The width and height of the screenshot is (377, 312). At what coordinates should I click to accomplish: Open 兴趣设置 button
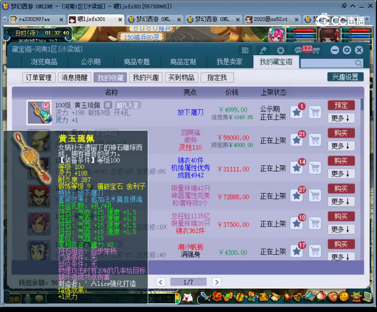tap(345, 77)
